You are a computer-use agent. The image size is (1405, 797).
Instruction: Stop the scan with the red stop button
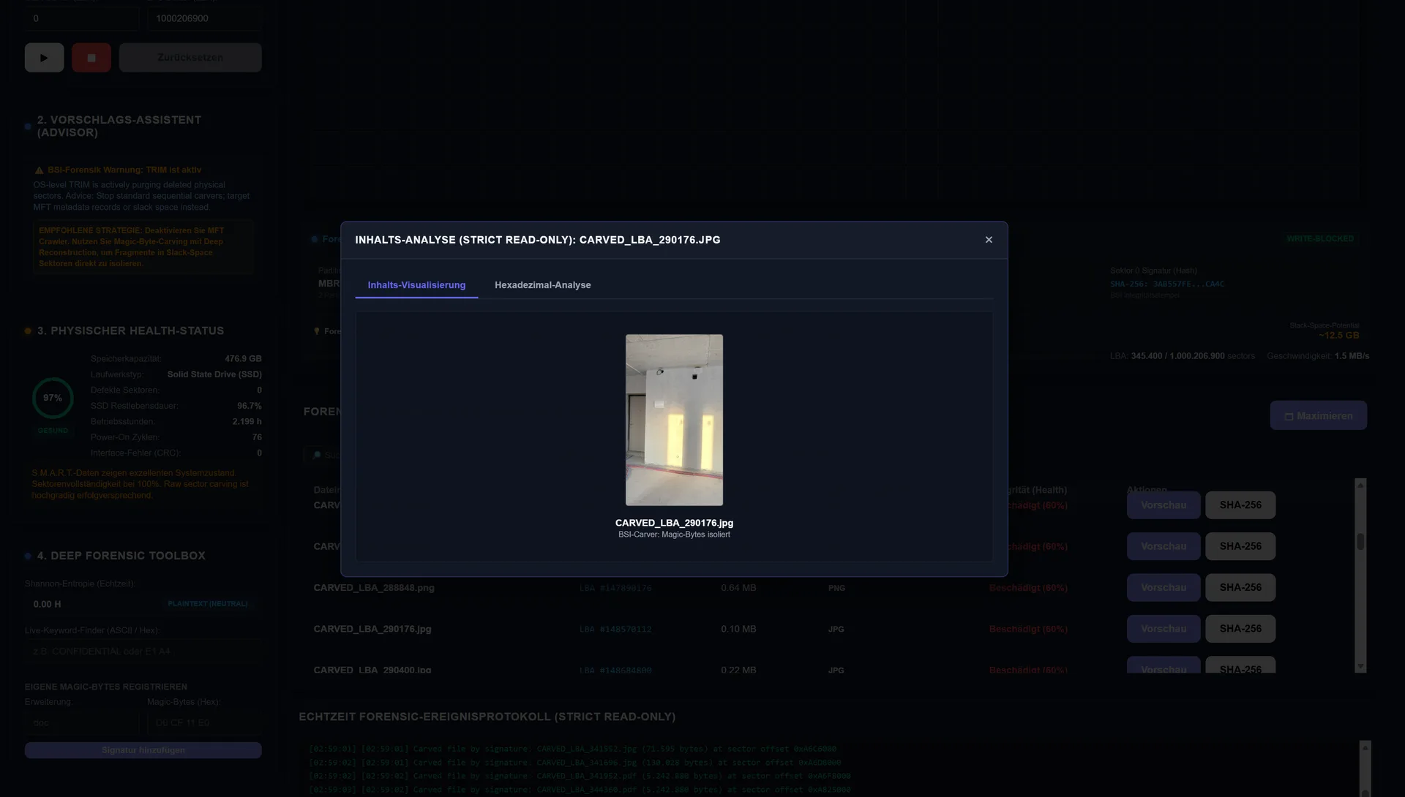[91, 58]
